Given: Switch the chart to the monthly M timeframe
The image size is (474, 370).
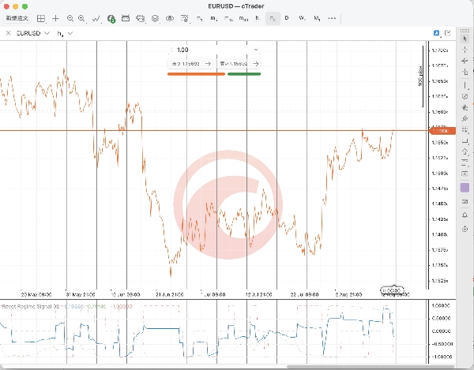Looking at the screenshot, I should (317, 18).
